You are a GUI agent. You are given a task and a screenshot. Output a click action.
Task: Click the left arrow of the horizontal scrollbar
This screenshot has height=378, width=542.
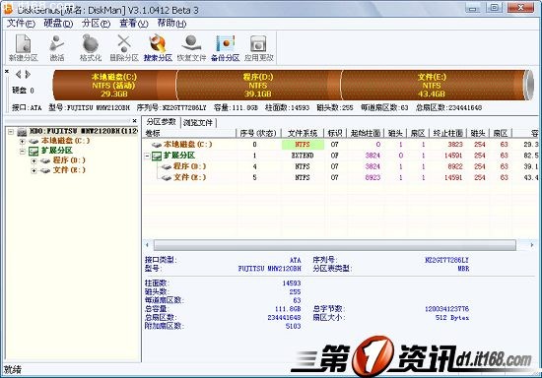tap(148, 245)
